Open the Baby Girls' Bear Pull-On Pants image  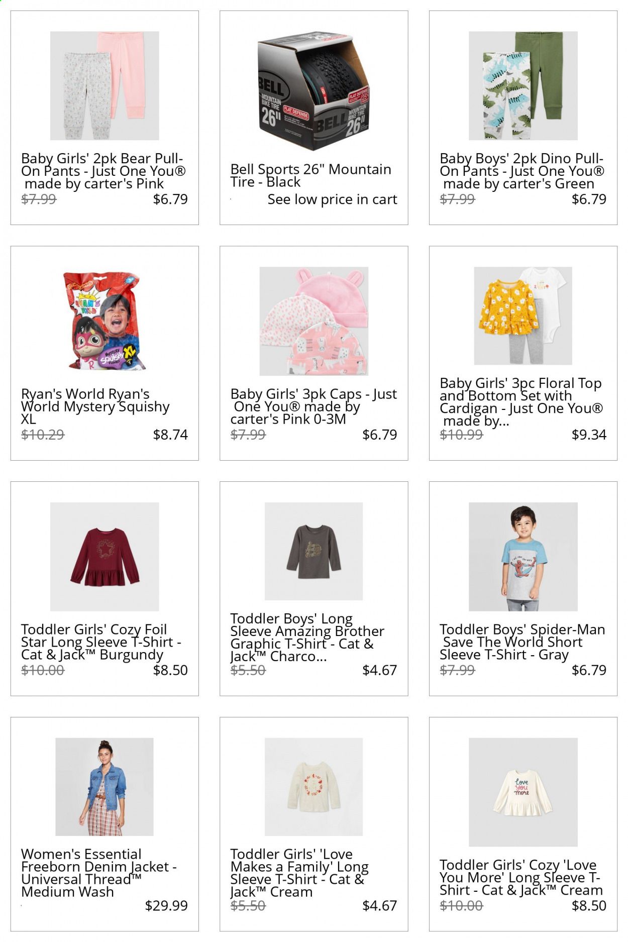click(x=104, y=86)
